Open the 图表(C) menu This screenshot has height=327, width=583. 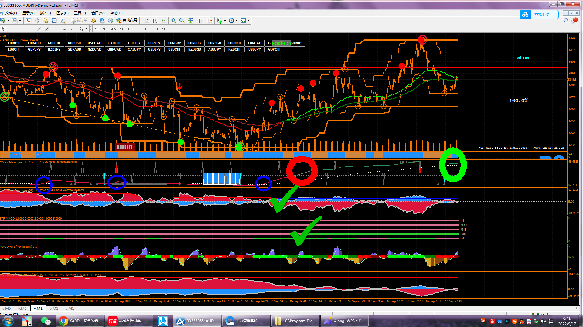click(x=62, y=13)
